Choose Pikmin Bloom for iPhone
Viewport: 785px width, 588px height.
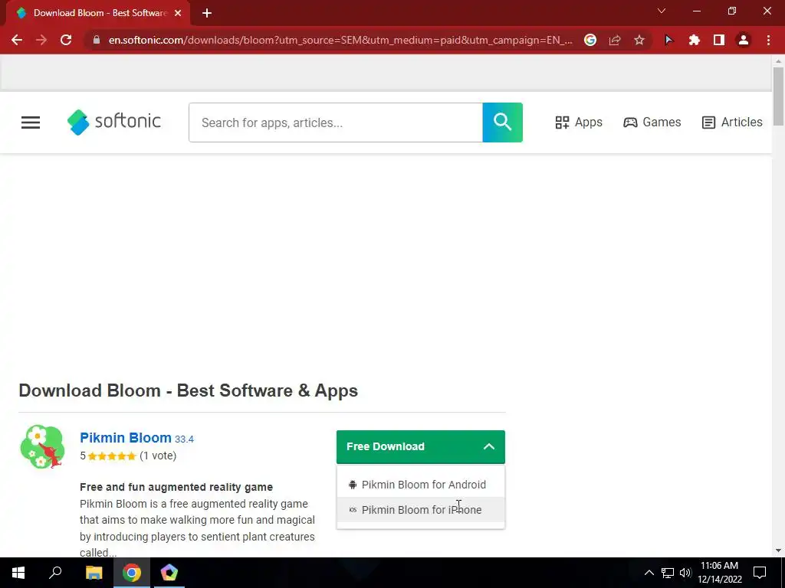[421, 509]
